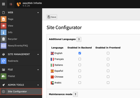The image size is (140, 98).
Task: Click the Site Configurator page heading
Action: pos(64,27)
